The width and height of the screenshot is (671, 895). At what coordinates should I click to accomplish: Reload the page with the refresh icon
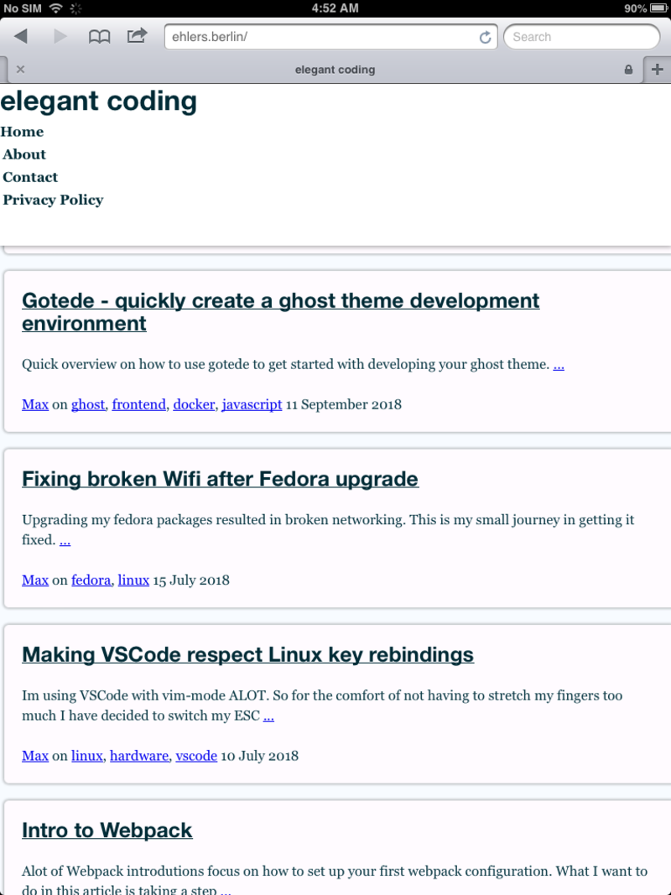(485, 37)
